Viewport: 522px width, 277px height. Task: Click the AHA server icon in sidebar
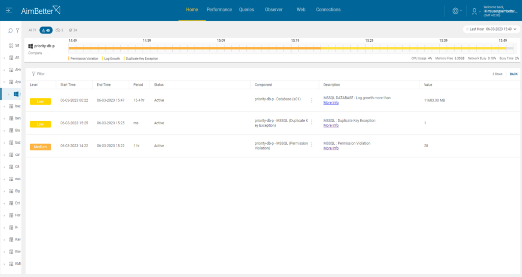coord(11,70)
